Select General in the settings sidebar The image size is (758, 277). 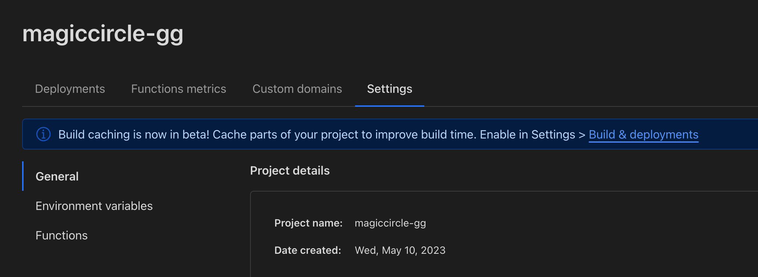(57, 176)
